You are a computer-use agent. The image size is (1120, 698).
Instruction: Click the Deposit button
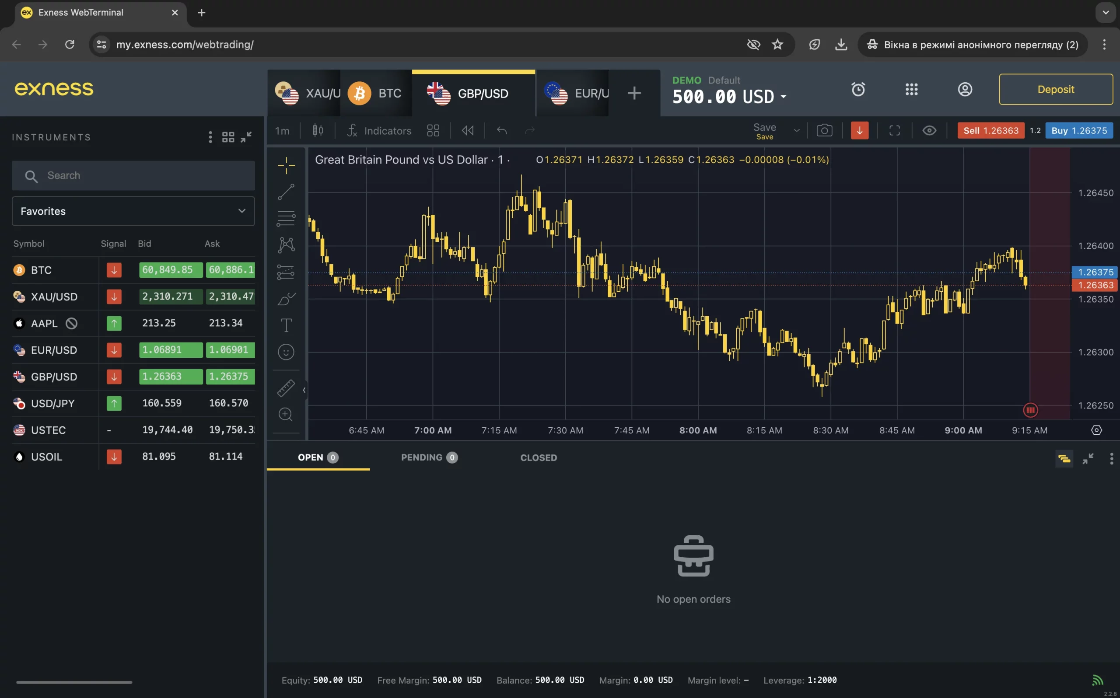(1055, 88)
